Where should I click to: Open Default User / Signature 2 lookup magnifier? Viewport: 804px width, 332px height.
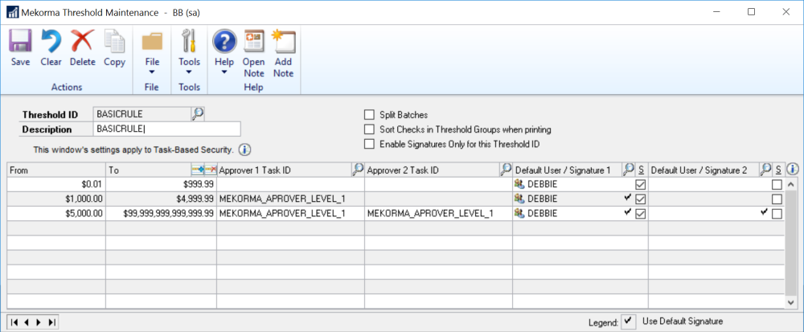coord(765,170)
